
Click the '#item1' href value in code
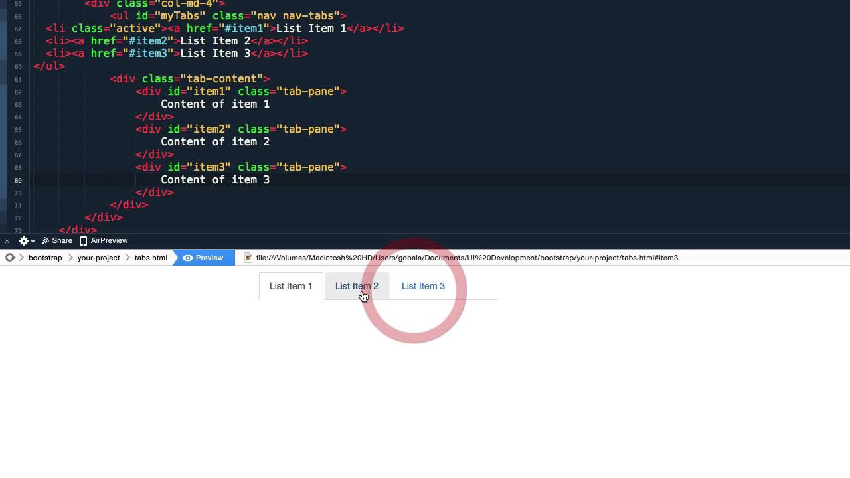(244, 28)
